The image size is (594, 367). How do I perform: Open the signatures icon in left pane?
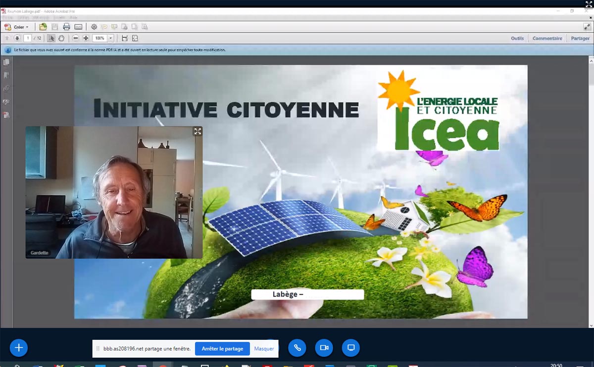click(6, 102)
